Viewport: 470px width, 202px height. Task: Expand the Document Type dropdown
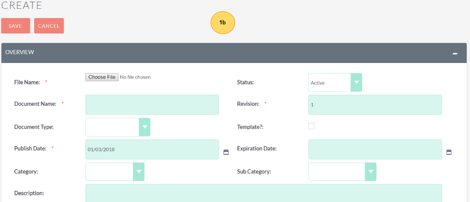click(x=118, y=127)
